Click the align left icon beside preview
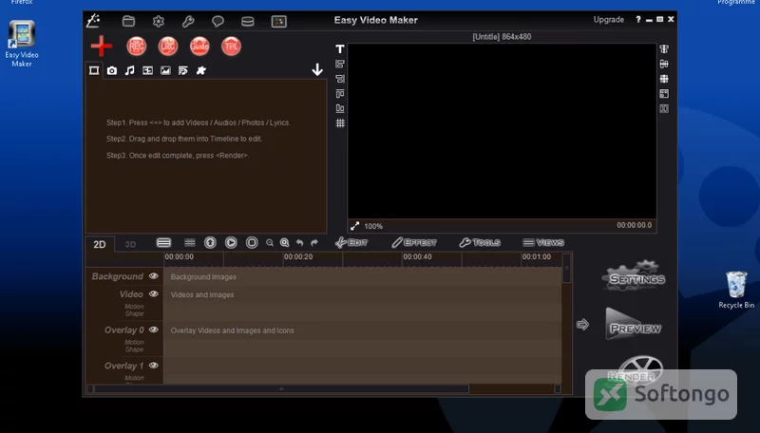 (340, 64)
